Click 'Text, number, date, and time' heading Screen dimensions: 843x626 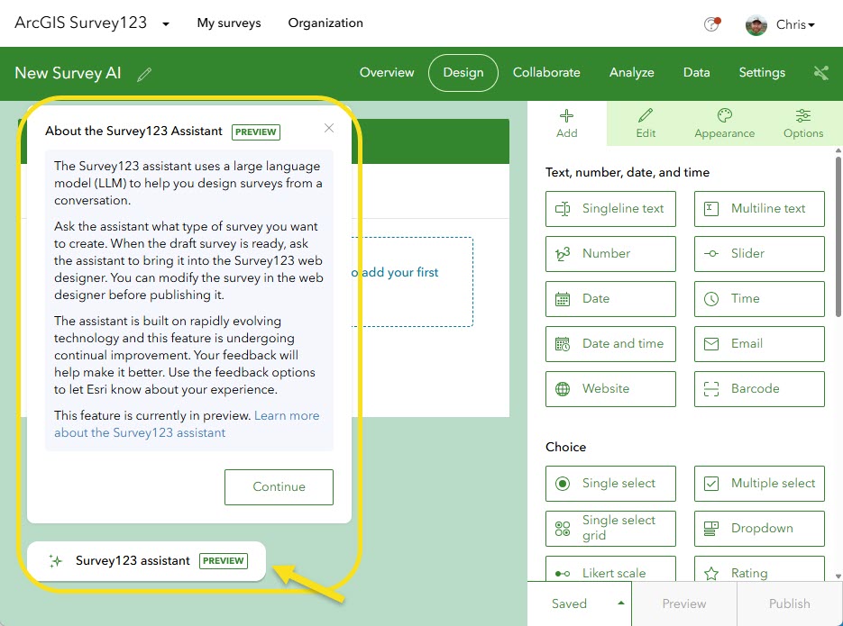pos(628,172)
